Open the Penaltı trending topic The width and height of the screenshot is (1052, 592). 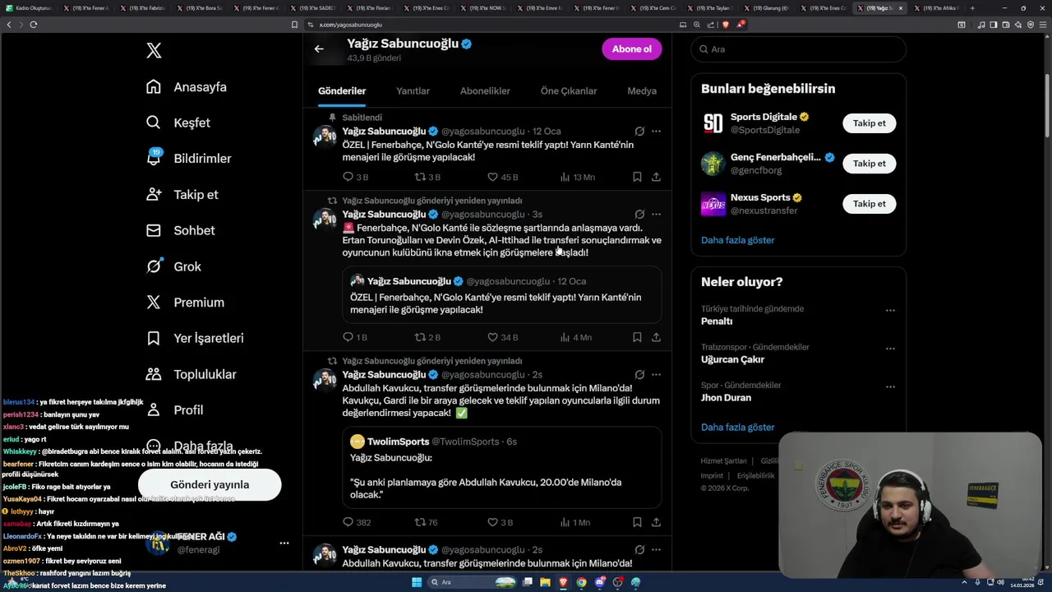(717, 321)
